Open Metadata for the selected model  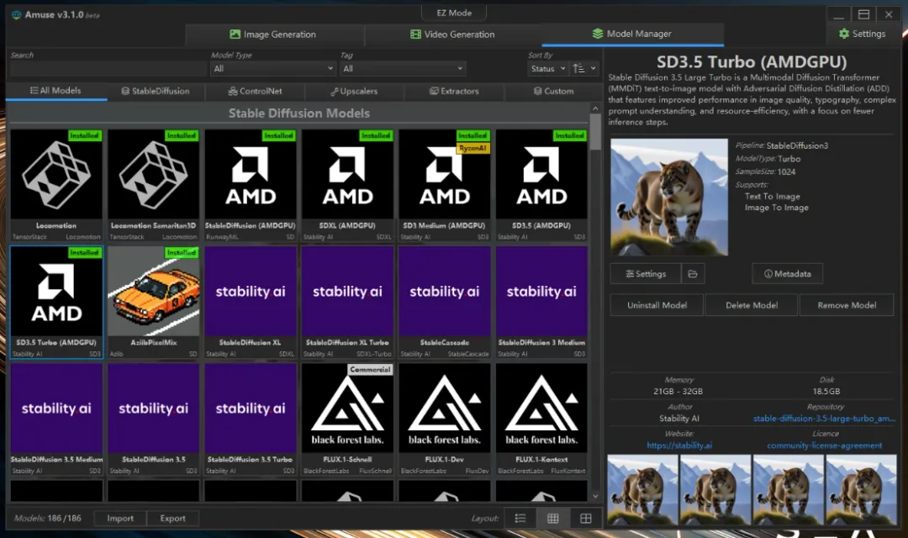[787, 274]
